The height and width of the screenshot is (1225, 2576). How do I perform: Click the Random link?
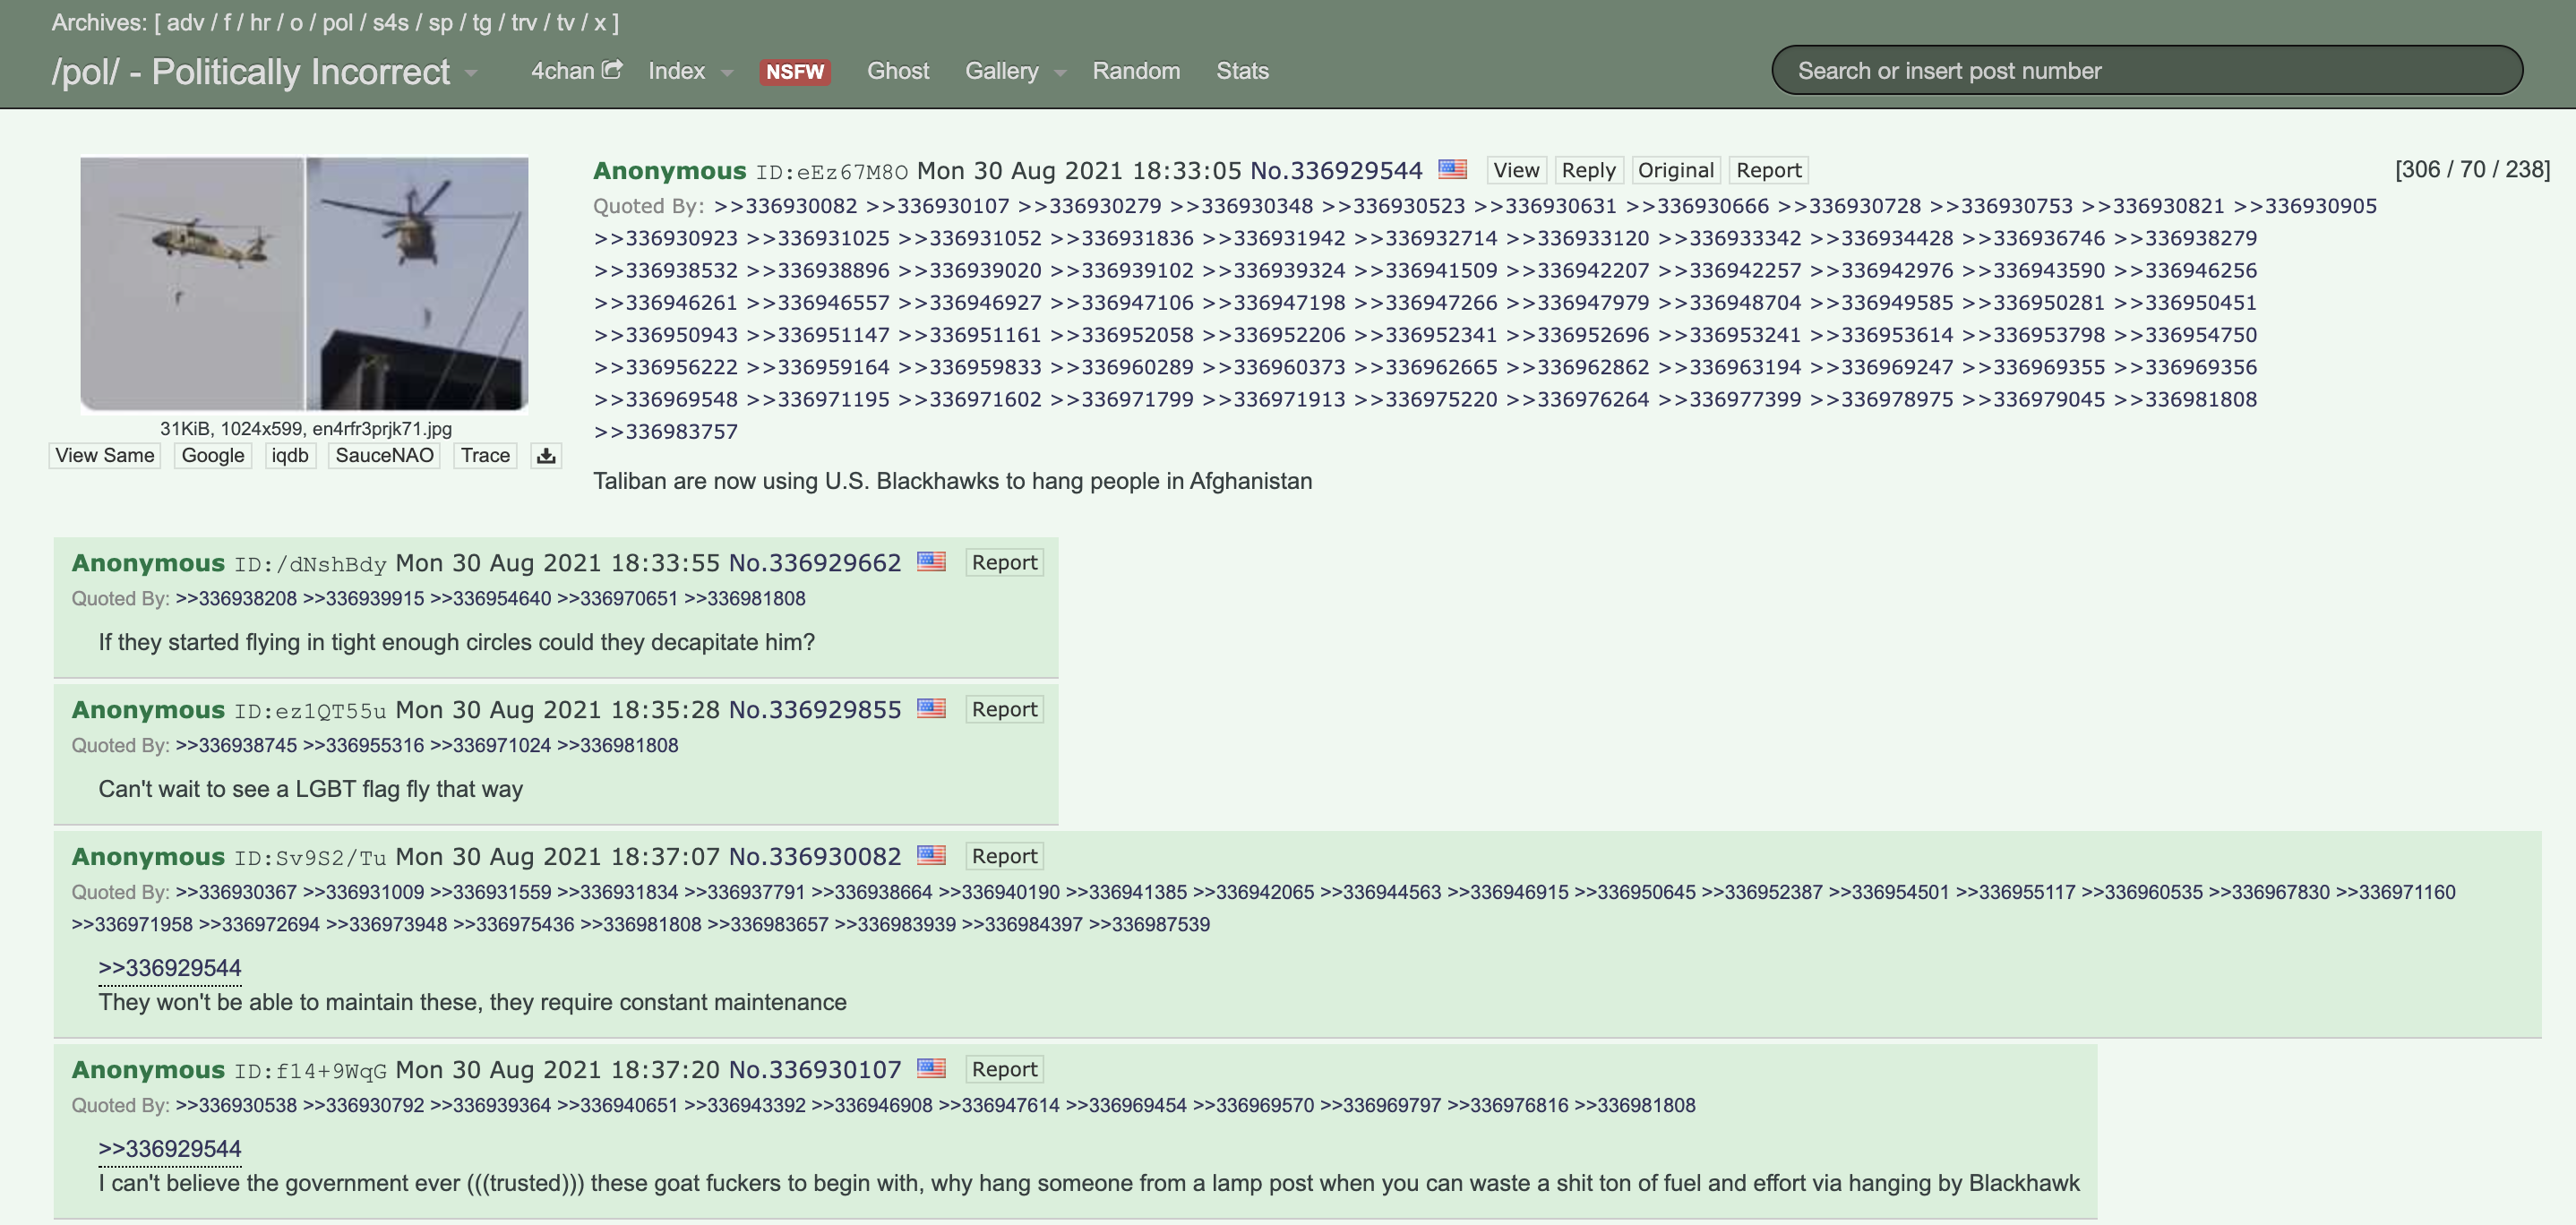[x=1136, y=70]
